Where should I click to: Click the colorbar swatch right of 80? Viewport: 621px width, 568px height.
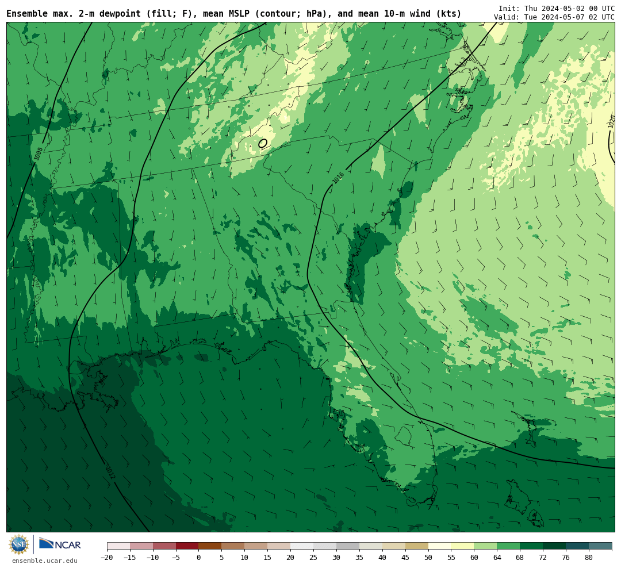(600, 546)
